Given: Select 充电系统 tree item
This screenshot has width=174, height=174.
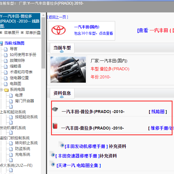Looking at the screenshot, I should coord(23,154).
